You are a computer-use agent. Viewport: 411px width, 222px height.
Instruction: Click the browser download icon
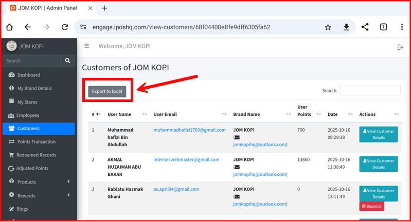pyautogui.click(x=346, y=27)
